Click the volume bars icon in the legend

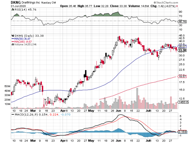pos(13,45)
